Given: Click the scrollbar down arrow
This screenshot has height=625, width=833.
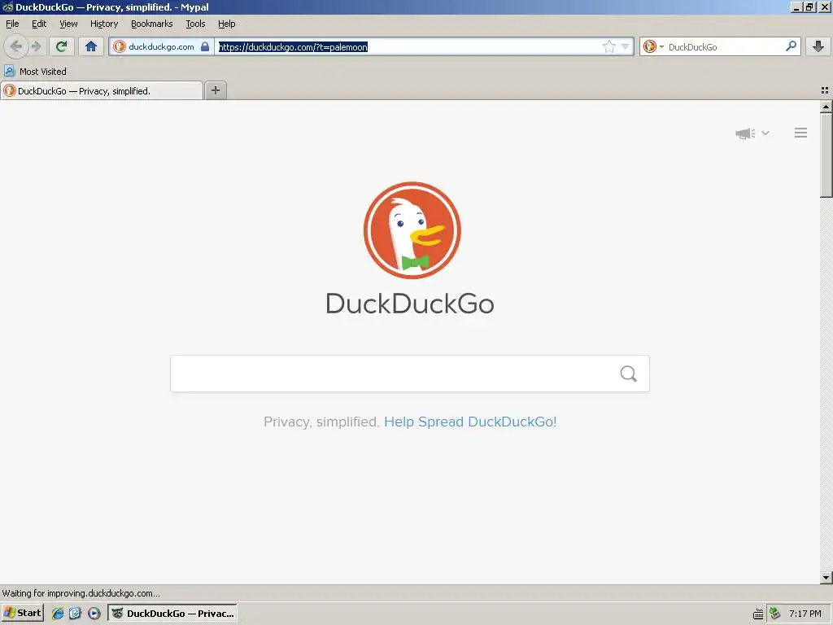Looking at the screenshot, I should [826, 577].
